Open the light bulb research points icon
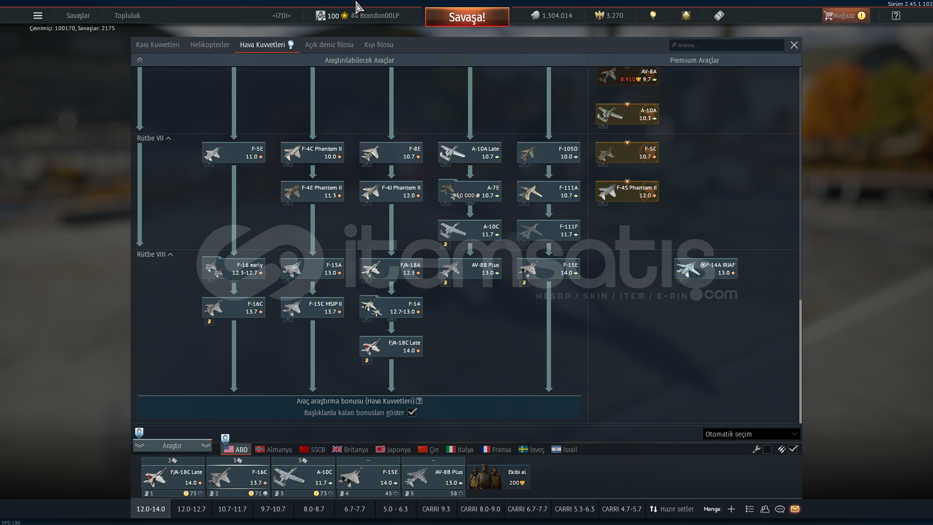The image size is (933, 525). [x=653, y=16]
